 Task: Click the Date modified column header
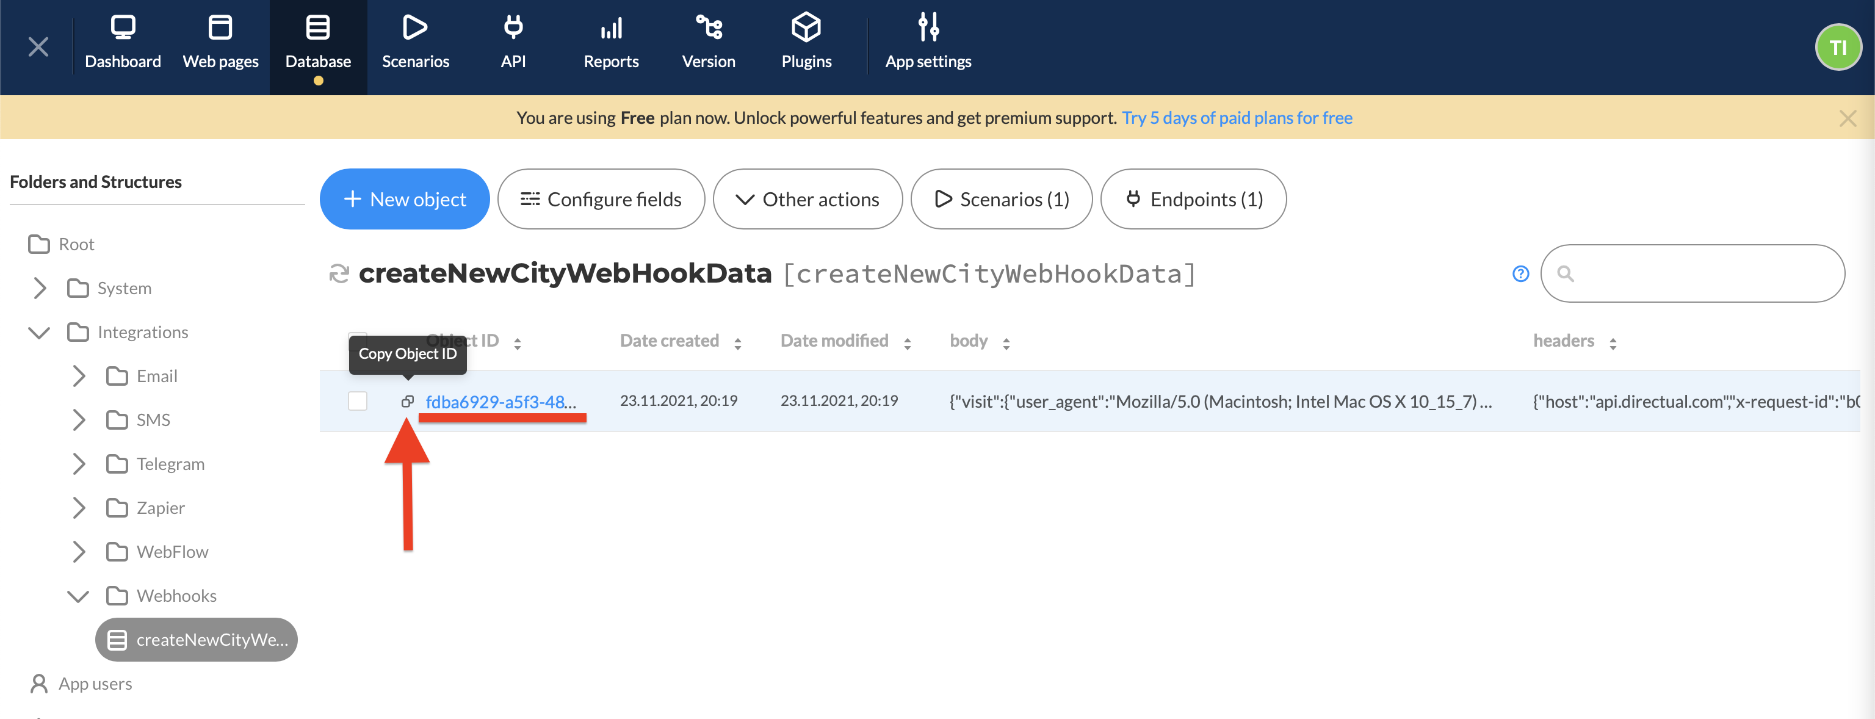pos(834,341)
